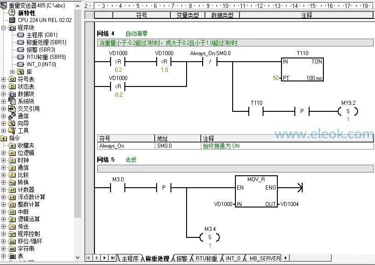Expand the 中断 instruction group
Viewport: 375px width, 265px height.
[3, 212]
